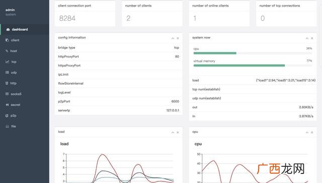Click the admin user name

[x=10, y=10]
